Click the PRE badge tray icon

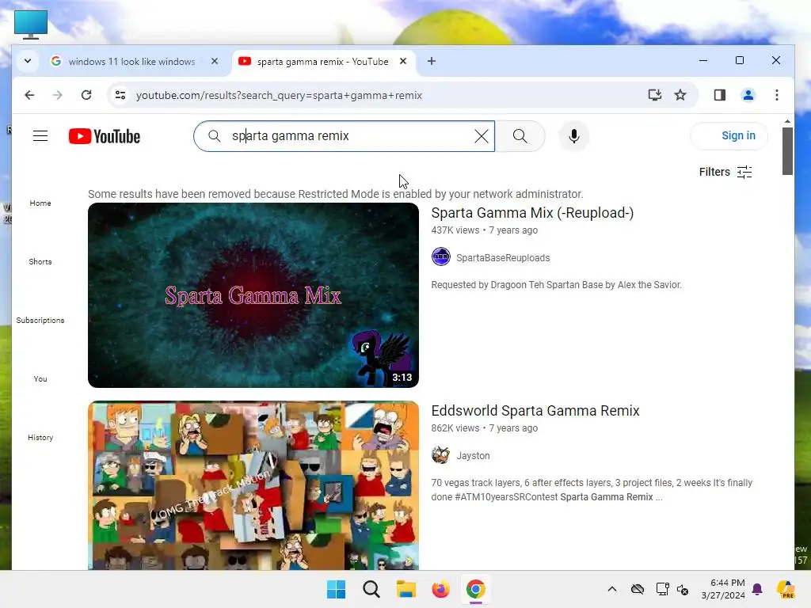coord(786,589)
